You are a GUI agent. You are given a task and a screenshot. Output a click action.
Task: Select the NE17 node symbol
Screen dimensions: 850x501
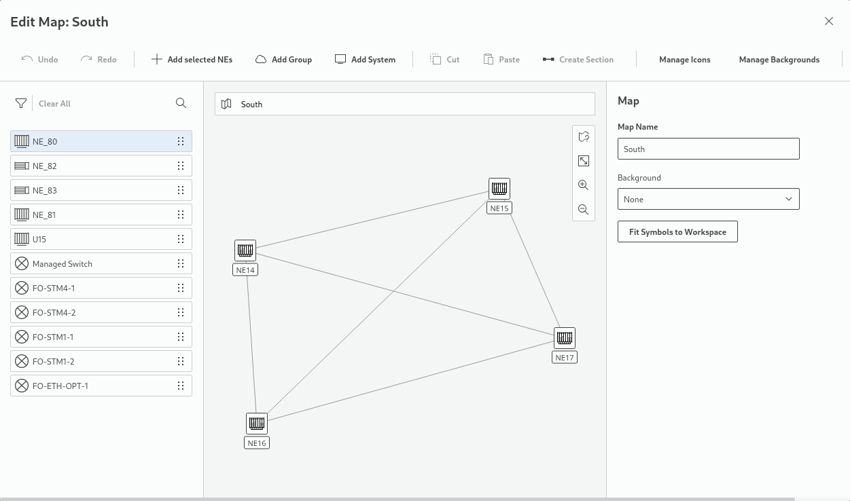565,337
